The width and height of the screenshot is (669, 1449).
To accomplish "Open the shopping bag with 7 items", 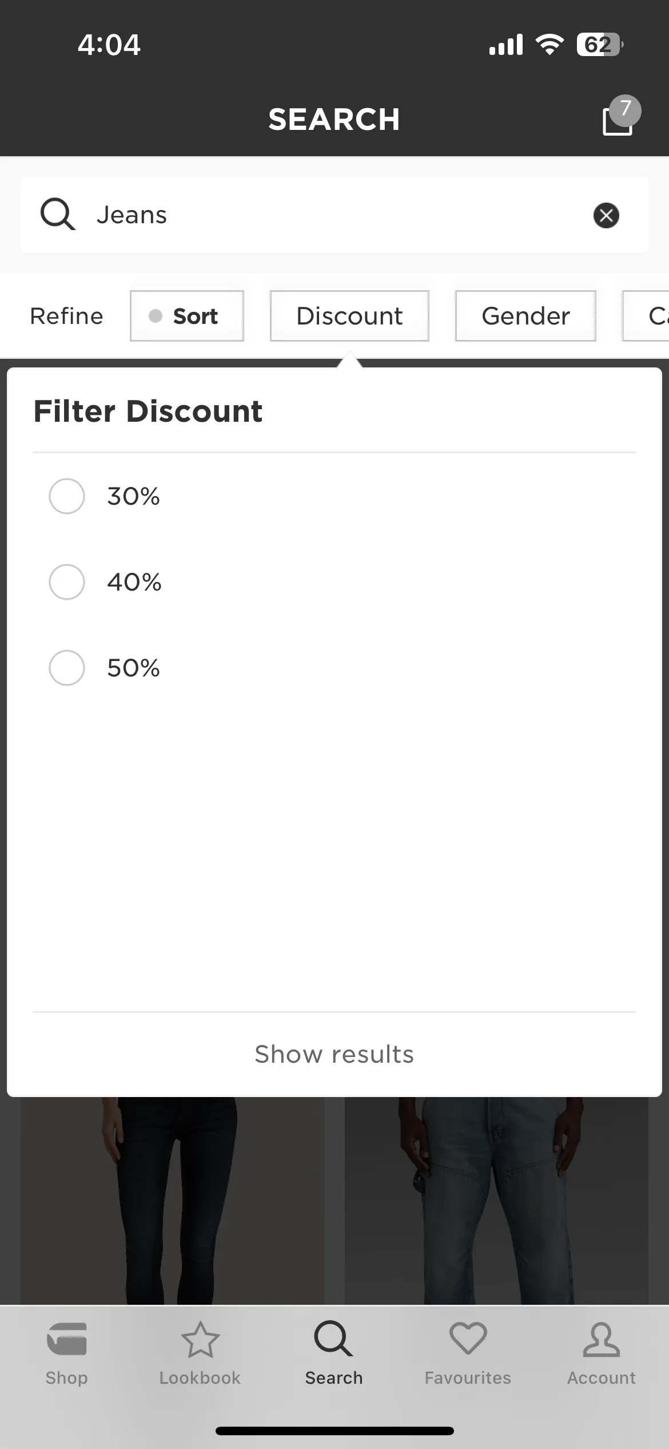I will pos(620,117).
